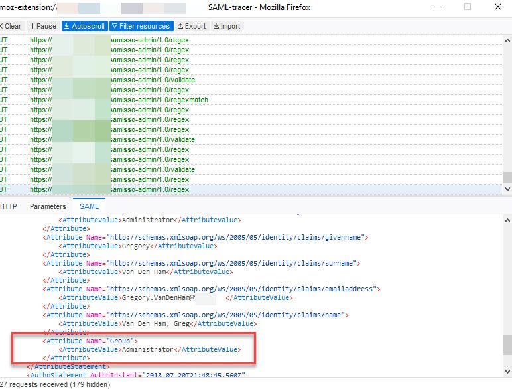Screen dimensions: 512x389
Task: Click the Clear button in the toolbar
Action: click(11, 26)
